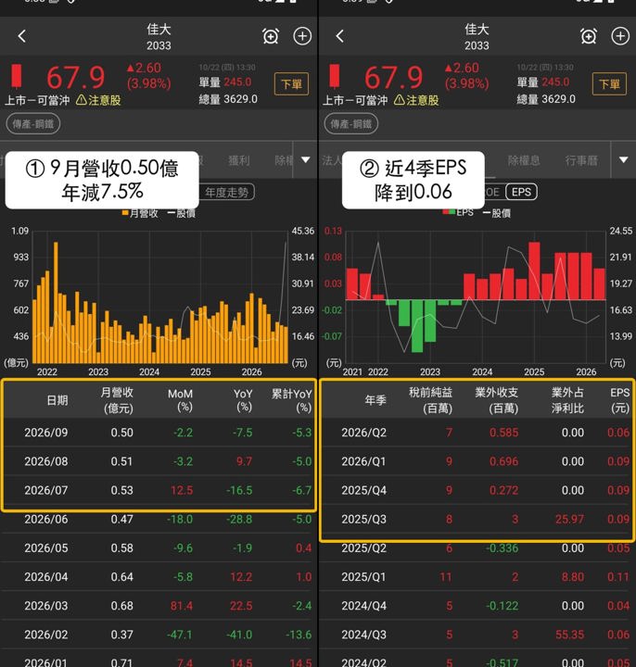The image size is (636, 667).
Task: Select the 2026/09 revenue row
Action: [x=159, y=433]
